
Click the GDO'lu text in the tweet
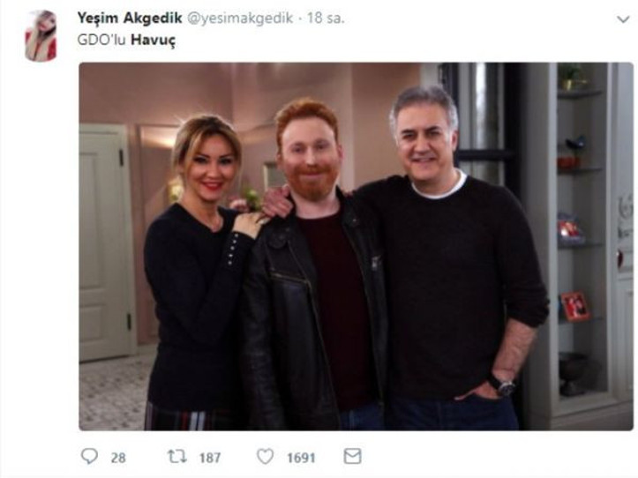point(101,40)
